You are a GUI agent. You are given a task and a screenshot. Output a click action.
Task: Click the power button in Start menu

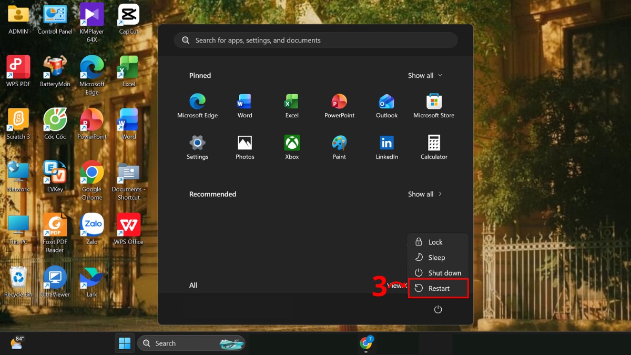438,310
